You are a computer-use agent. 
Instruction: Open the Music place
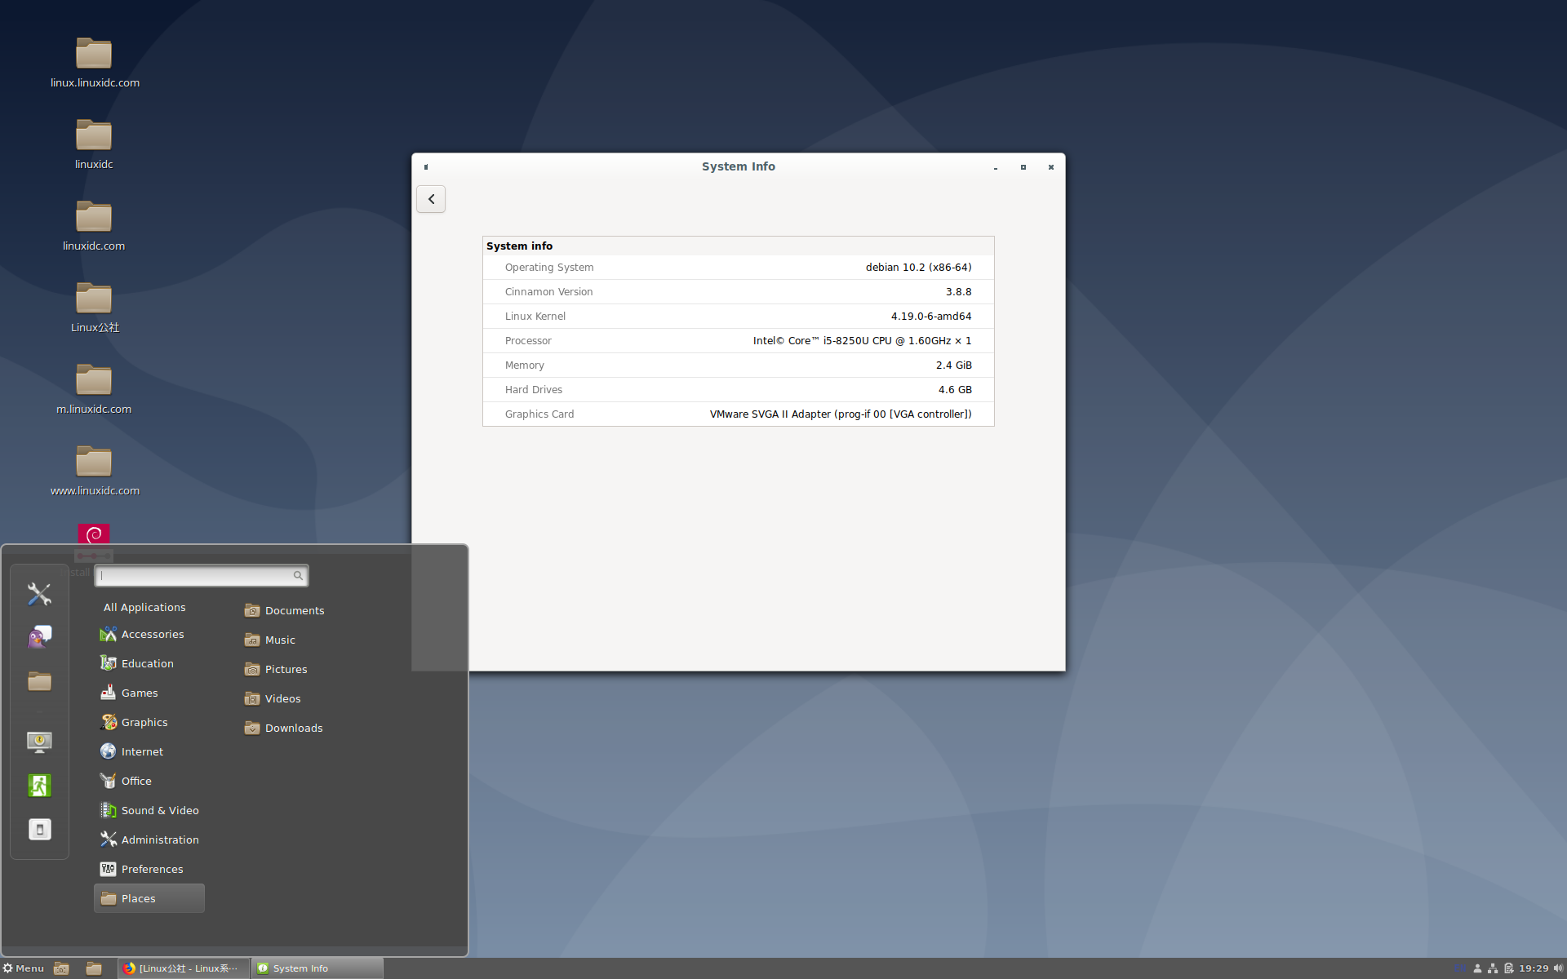coord(270,640)
